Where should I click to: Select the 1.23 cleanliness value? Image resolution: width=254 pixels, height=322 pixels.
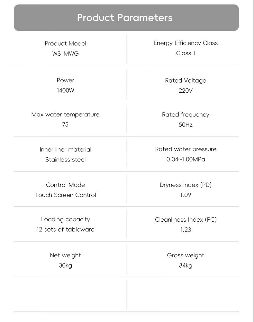click(x=186, y=230)
